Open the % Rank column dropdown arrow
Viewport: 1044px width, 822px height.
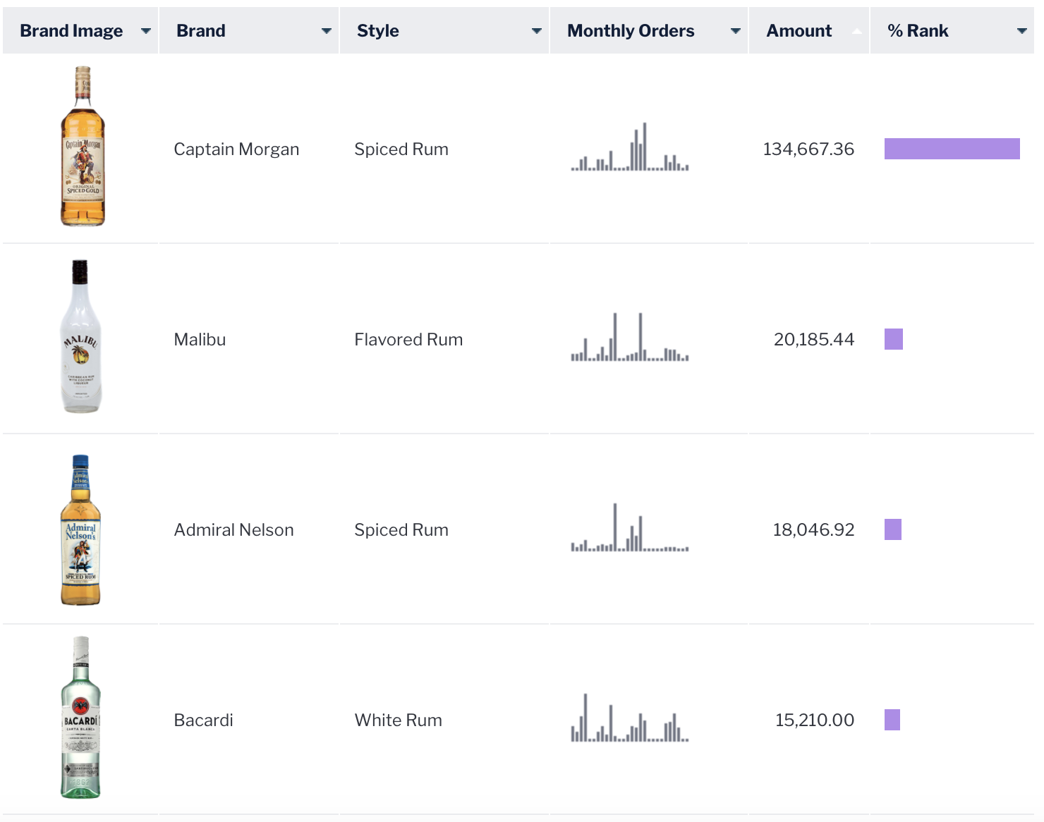coord(1021,31)
